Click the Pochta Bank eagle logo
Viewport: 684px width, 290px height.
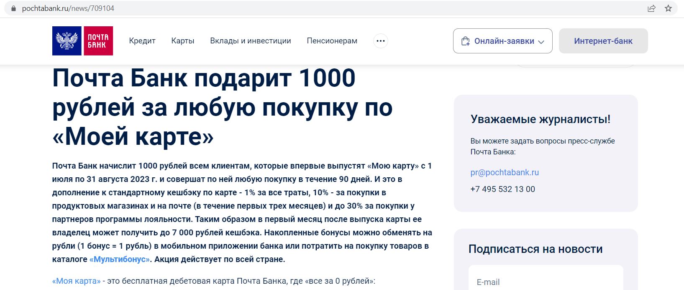pyautogui.click(x=67, y=41)
